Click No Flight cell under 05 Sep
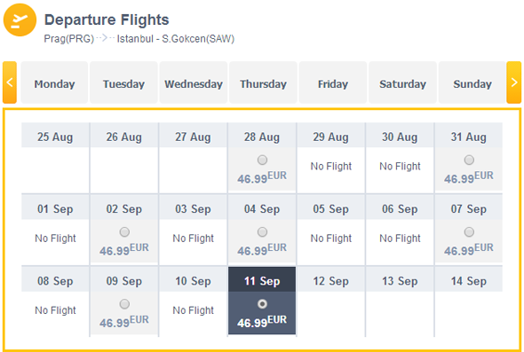Screen dimensions: 524x352 (331, 239)
